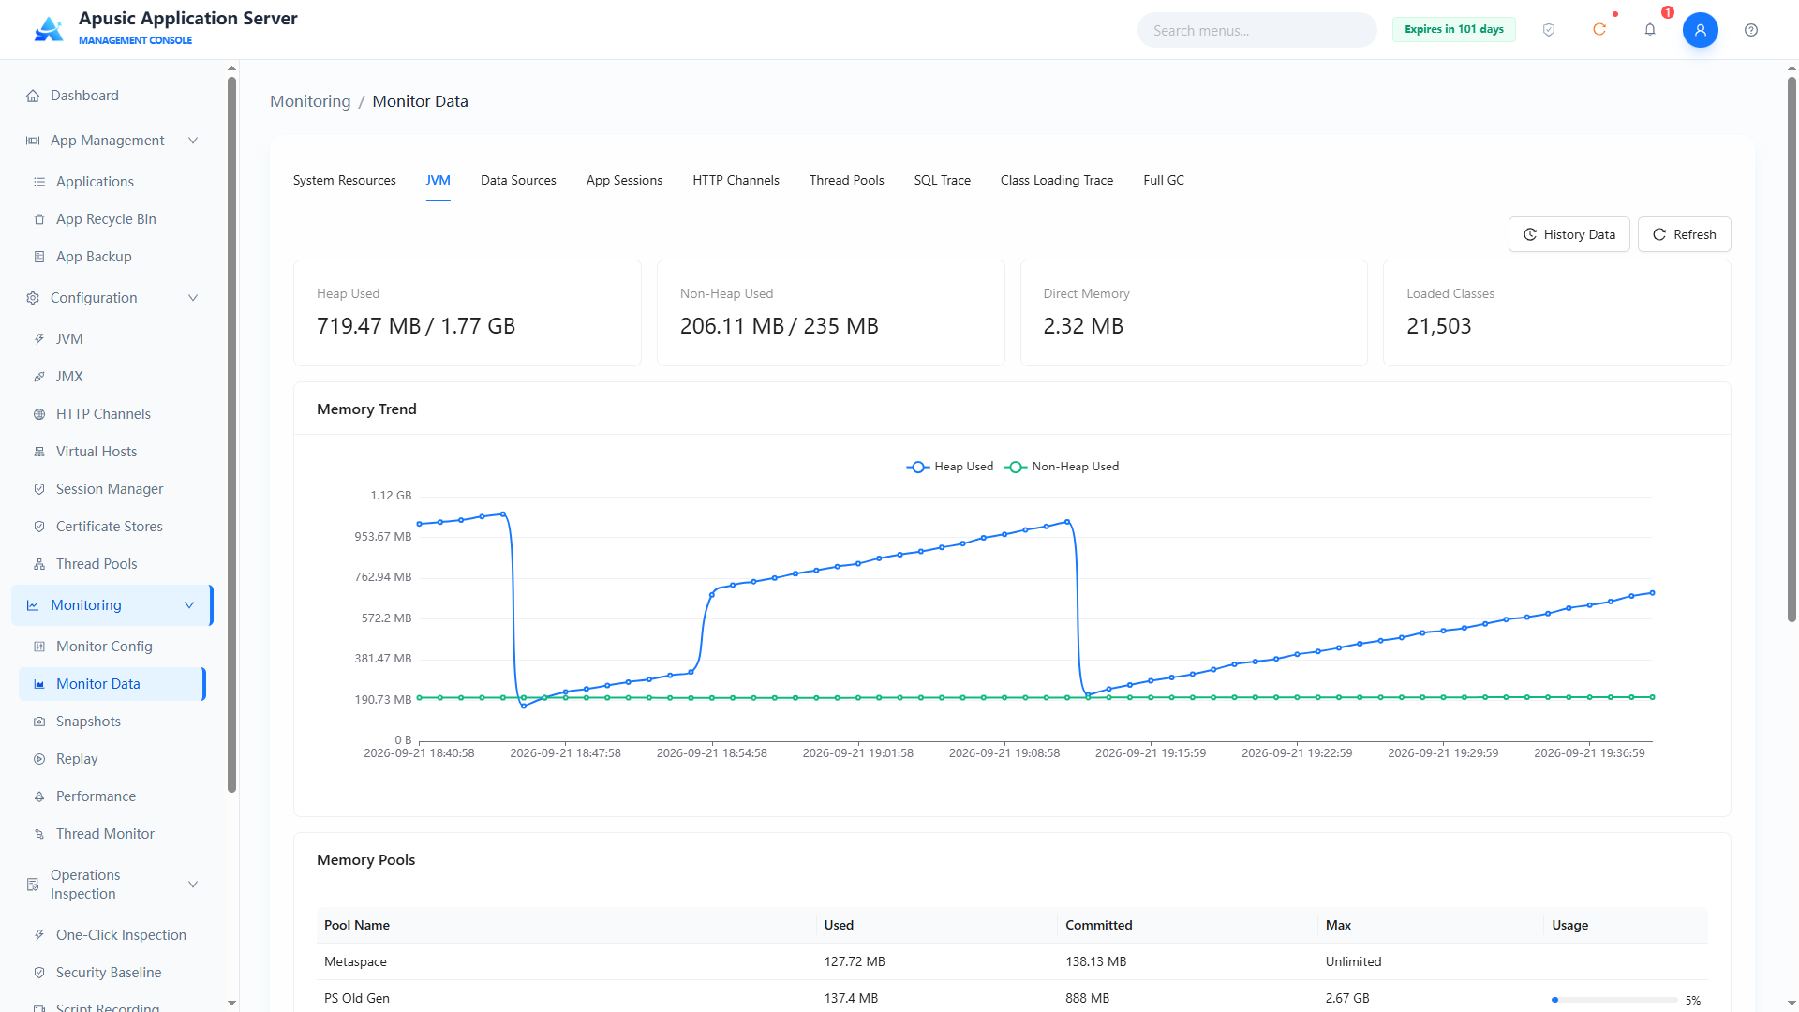Click the Performance icon in sidebar
This screenshot has width=1799, height=1012.
click(39, 796)
